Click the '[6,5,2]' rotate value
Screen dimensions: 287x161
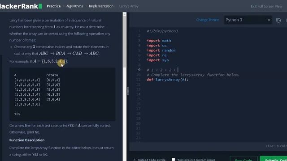pyautogui.click(x=53, y=80)
